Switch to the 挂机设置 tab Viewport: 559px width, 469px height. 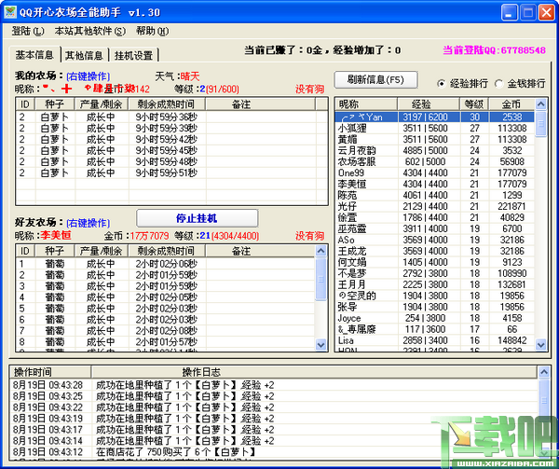(x=133, y=56)
